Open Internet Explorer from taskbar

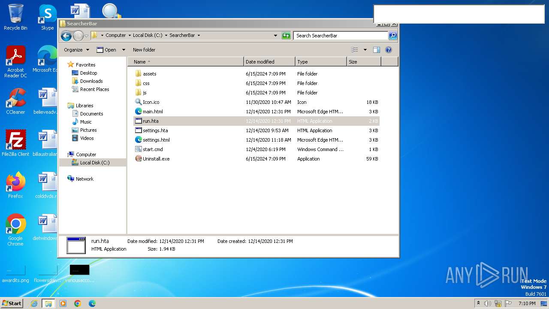click(x=34, y=303)
